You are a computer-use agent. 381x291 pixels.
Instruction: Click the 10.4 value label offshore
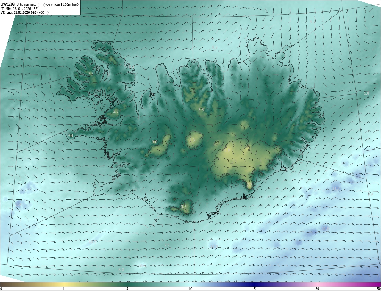[141, 266]
